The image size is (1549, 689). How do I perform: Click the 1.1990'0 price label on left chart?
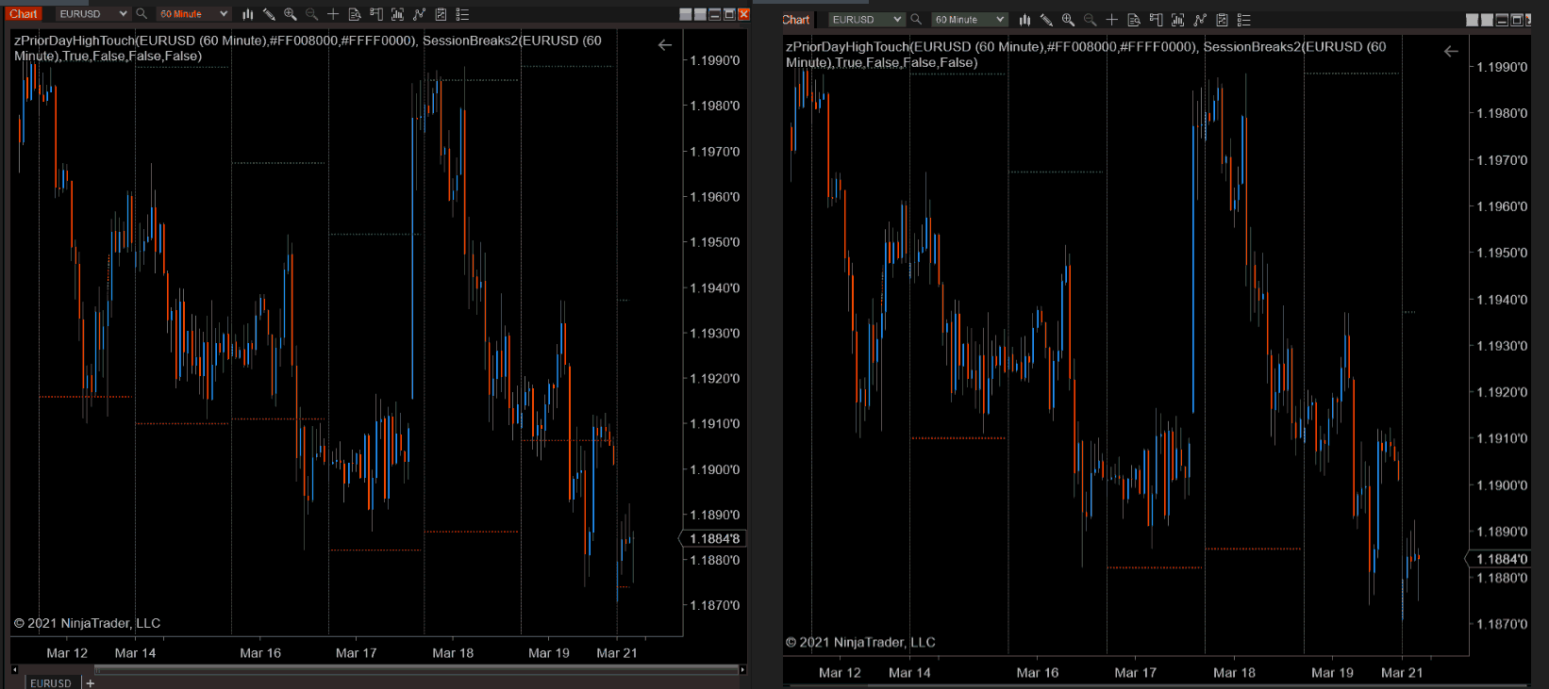[x=715, y=60]
